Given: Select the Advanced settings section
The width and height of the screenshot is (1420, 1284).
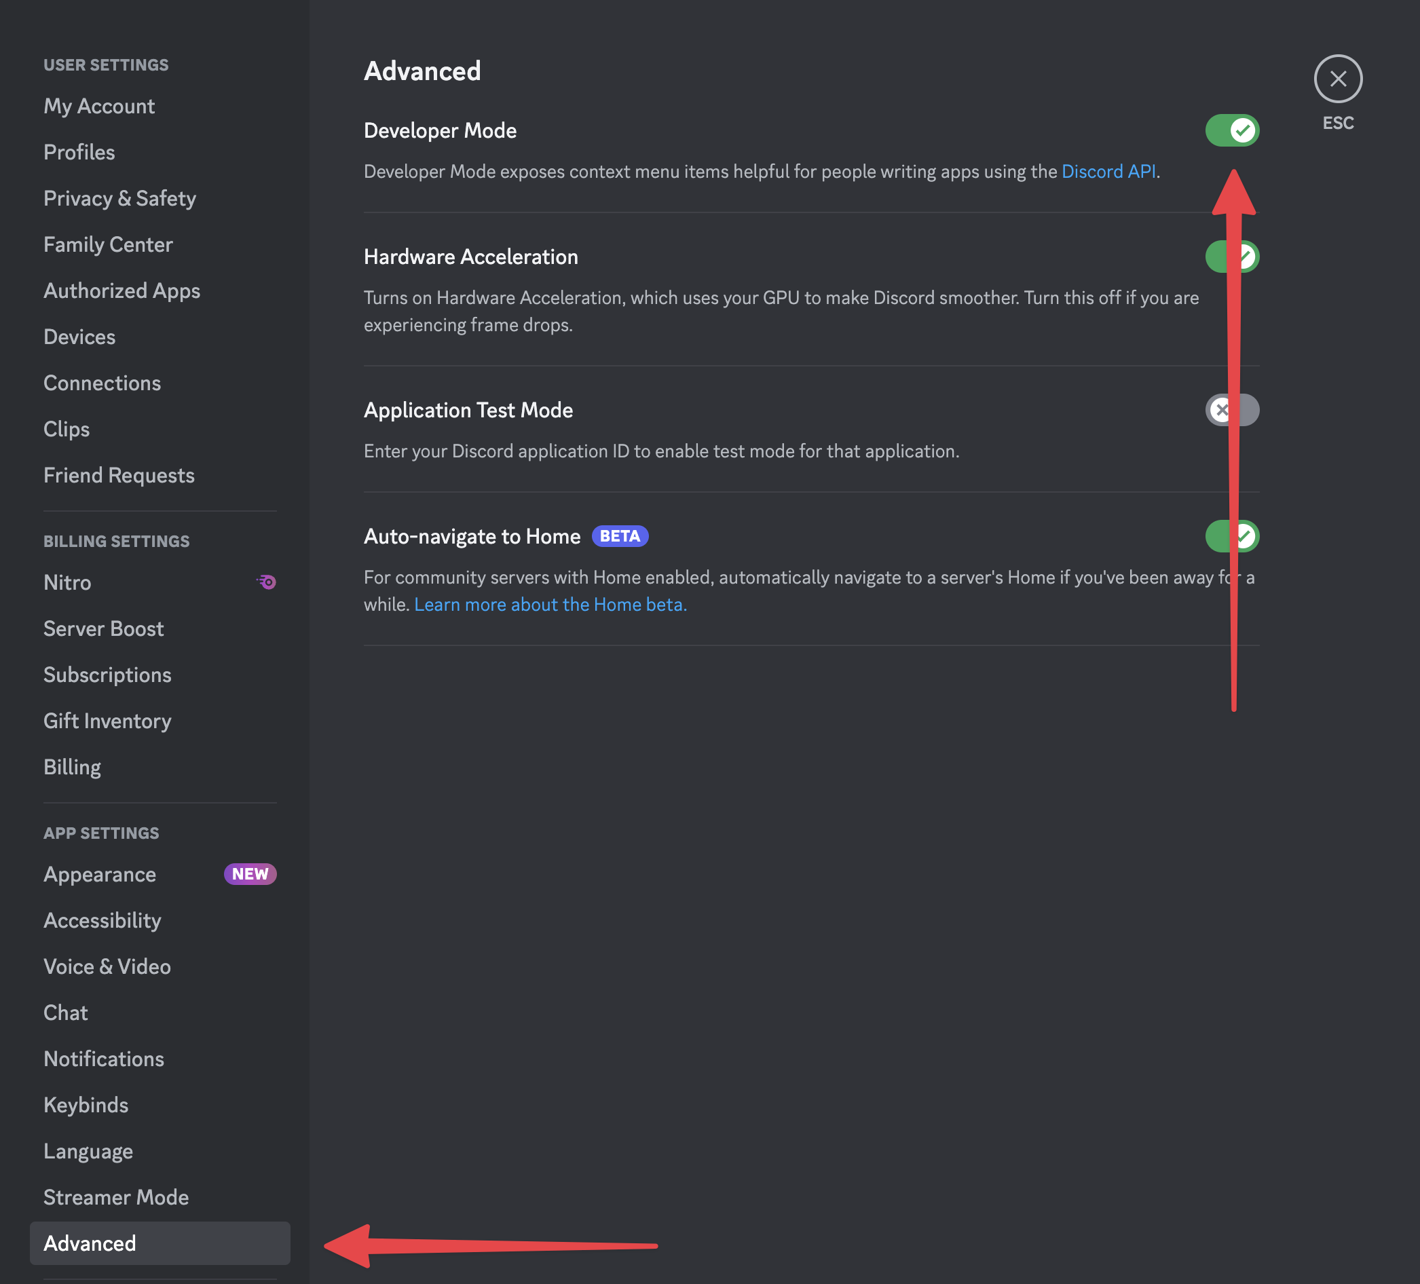Looking at the screenshot, I should click(x=89, y=1242).
